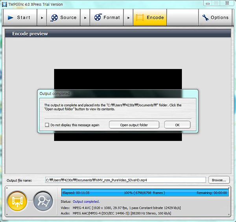This screenshot has height=222, width=236.
Task: Click arrow between Start and Source
Action: tap(42, 18)
